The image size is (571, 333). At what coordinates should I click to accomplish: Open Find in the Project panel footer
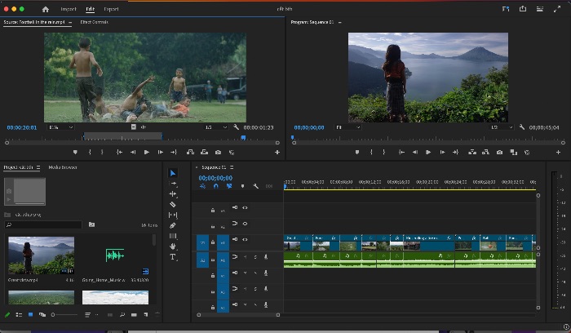point(122,315)
